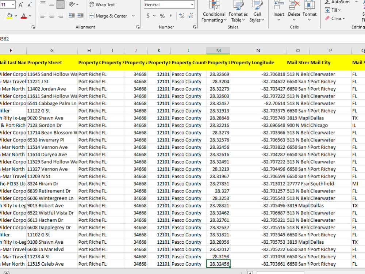Click the Increase Decimal icon
The width and height of the screenshot is (365, 274).
[182, 16]
